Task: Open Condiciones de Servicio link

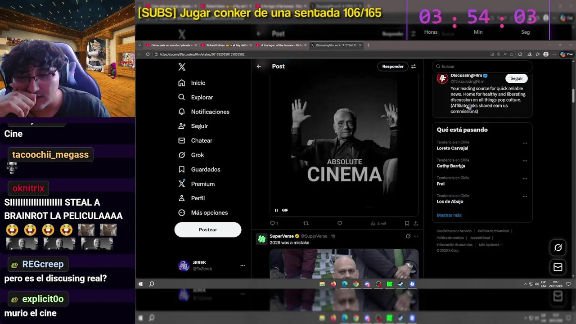Action: [x=454, y=231]
